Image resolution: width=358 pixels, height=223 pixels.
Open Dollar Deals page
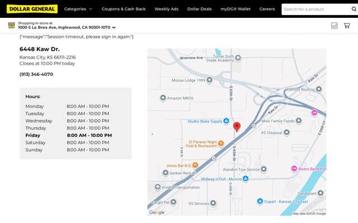(200, 9)
